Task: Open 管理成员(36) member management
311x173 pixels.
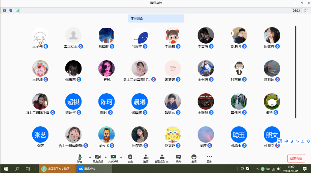Action: [162, 157]
